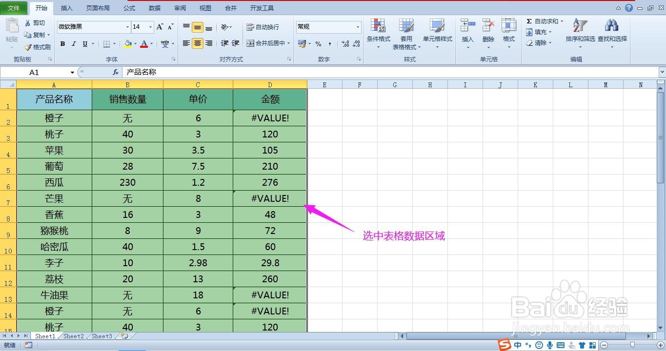Toggle italic formatting

pyautogui.click(x=73, y=43)
